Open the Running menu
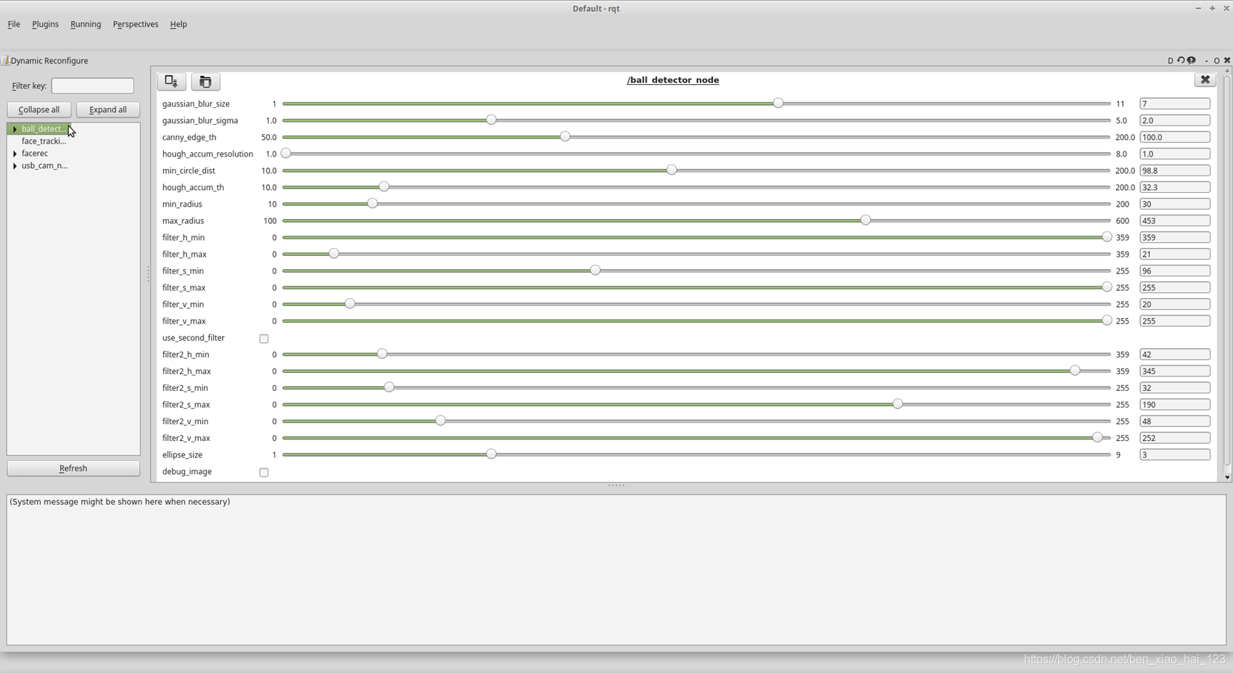 [86, 24]
